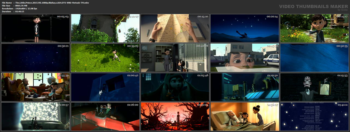
Task: Open the red airplane frame 01:26:00
Action: tap(105, 116)
